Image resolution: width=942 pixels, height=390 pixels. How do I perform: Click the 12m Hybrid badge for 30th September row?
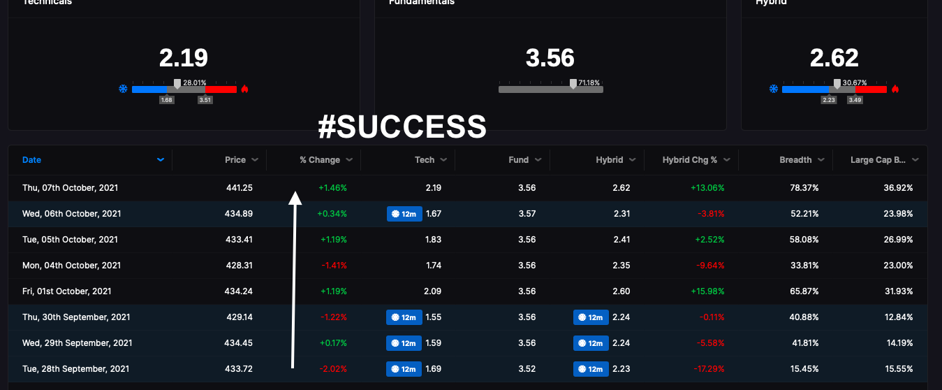591,317
